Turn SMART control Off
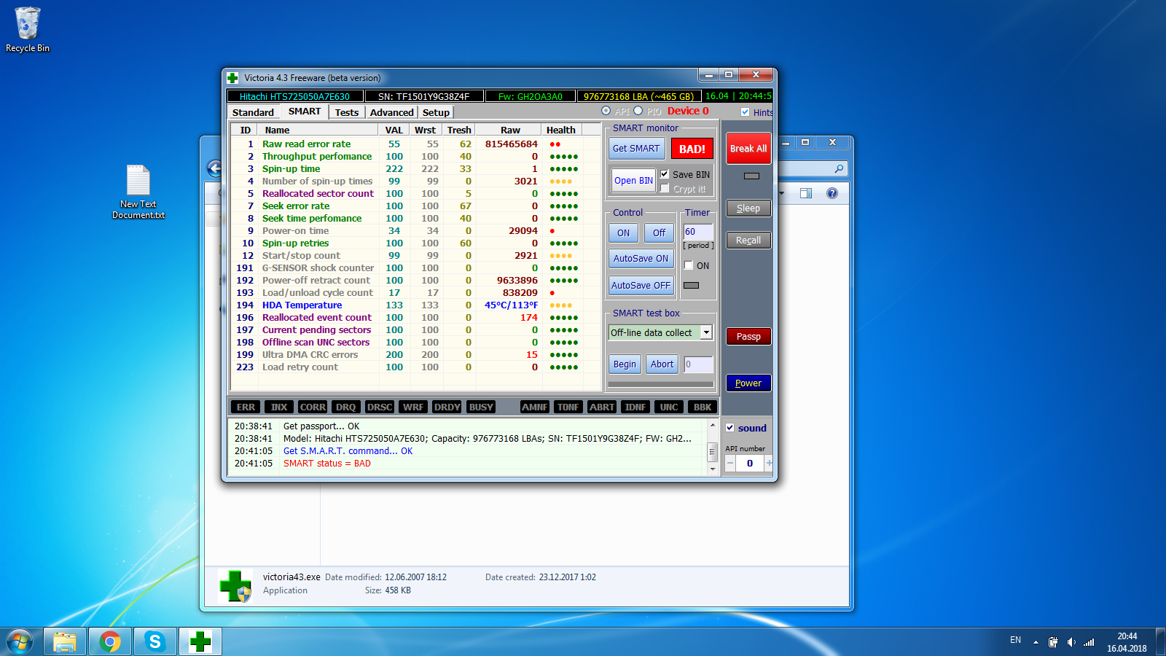1166x656 pixels. coord(659,233)
